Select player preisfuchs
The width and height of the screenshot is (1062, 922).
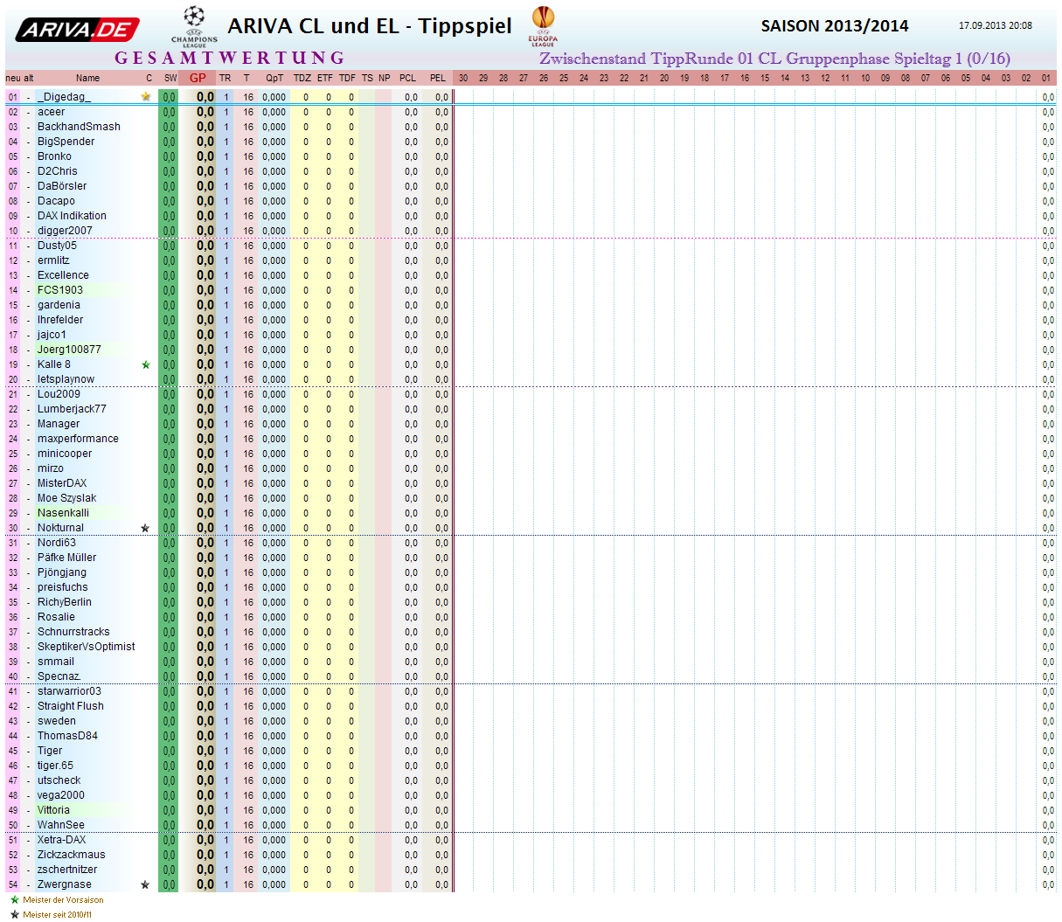62,587
